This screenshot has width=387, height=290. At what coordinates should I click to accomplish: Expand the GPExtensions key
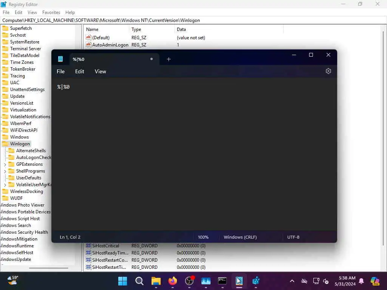point(5,164)
